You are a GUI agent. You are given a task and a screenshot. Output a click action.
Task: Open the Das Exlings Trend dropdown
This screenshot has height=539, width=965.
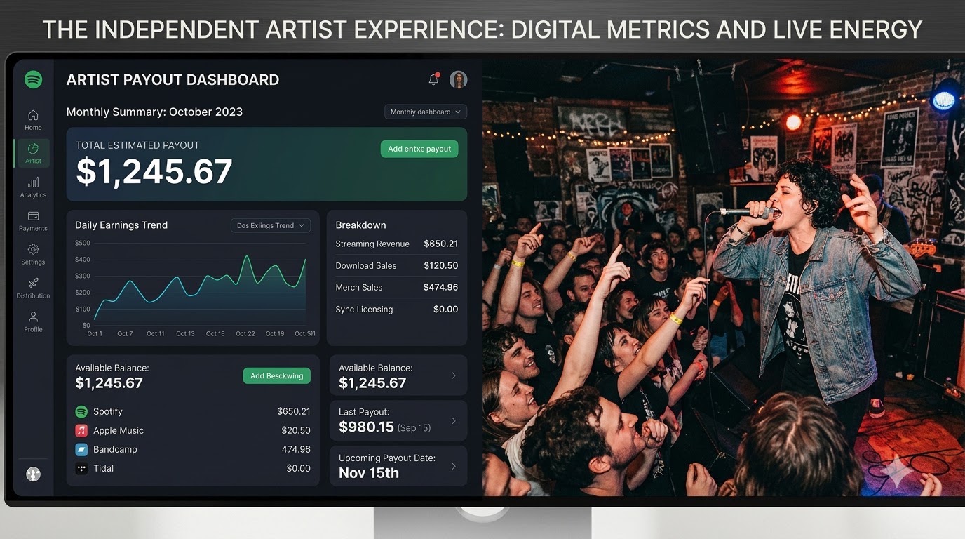pos(271,225)
